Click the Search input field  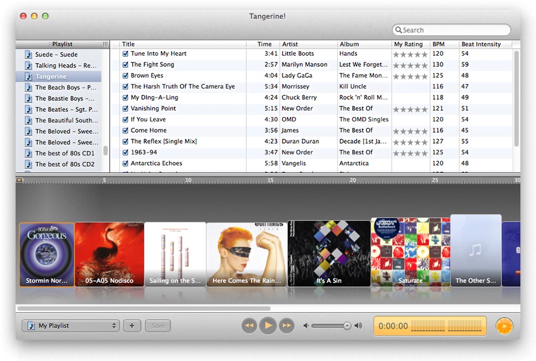pos(451,30)
